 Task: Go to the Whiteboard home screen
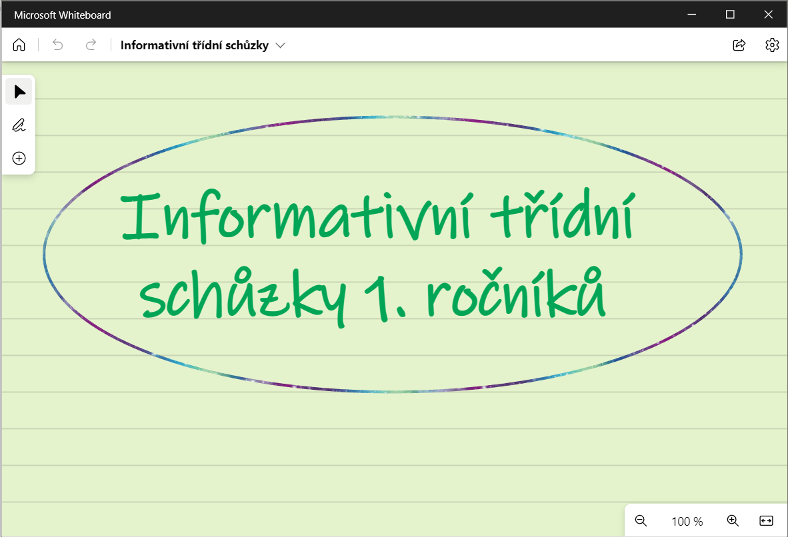[x=19, y=45]
